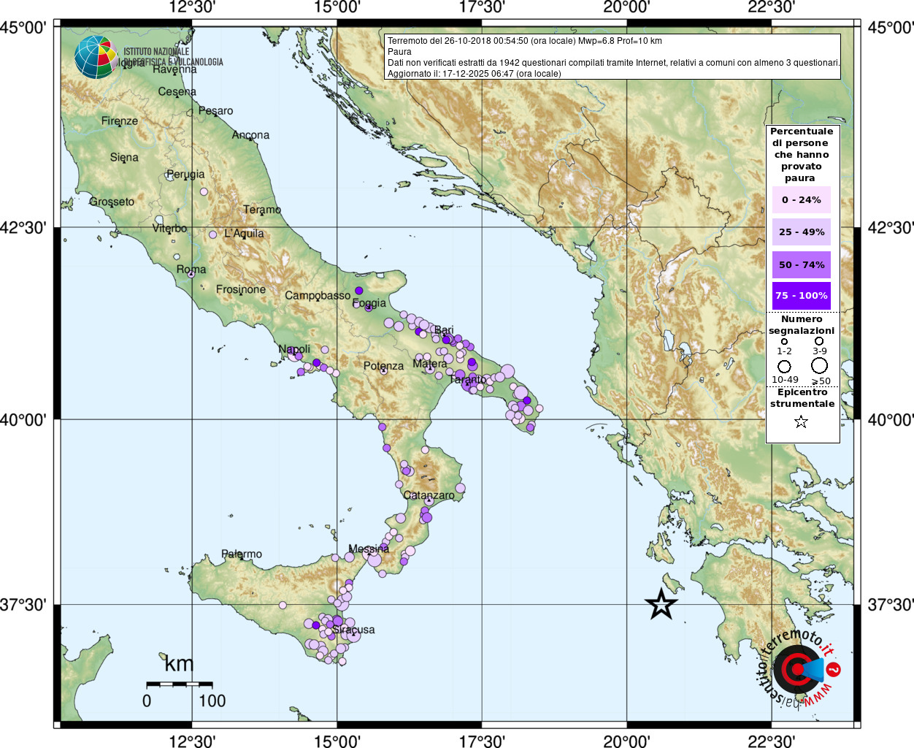Image resolution: width=914 pixels, height=748 pixels.
Task: Select the 75 - 100% color swatch
Action: pos(802,295)
